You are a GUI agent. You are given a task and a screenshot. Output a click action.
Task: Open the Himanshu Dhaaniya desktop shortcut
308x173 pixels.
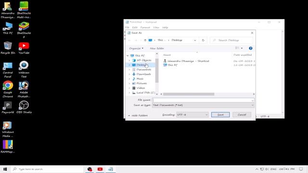(x=8, y=10)
